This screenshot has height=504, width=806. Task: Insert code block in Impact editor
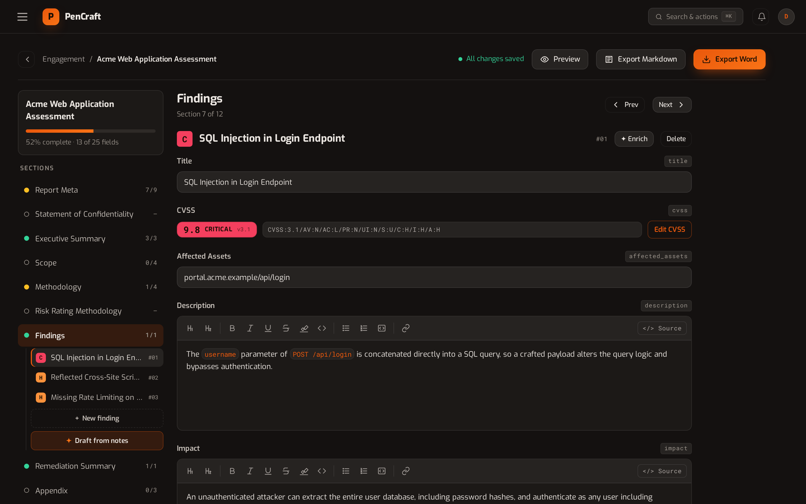pos(382,471)
